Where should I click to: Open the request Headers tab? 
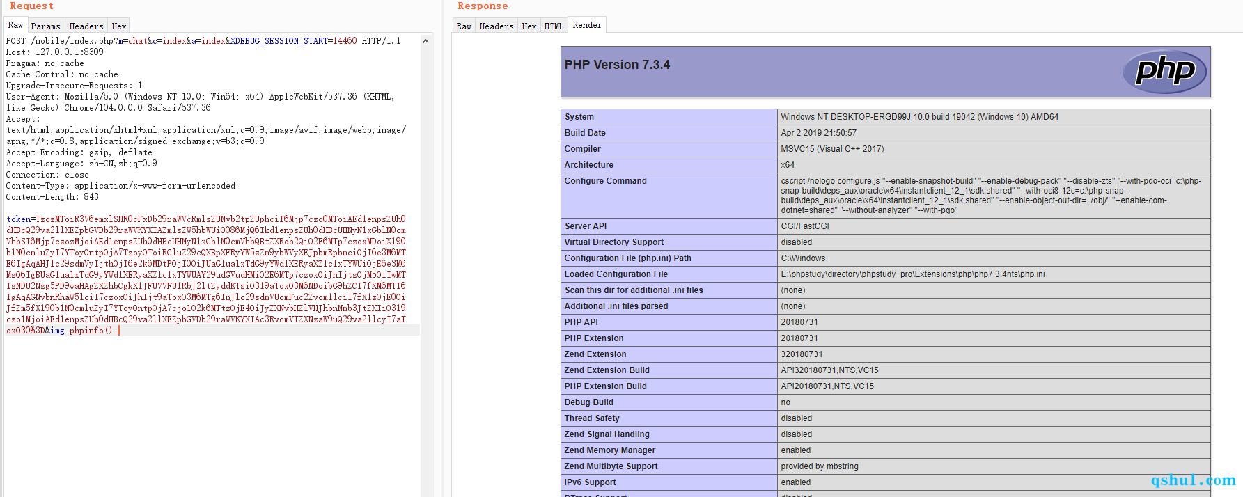click(86, 26)
